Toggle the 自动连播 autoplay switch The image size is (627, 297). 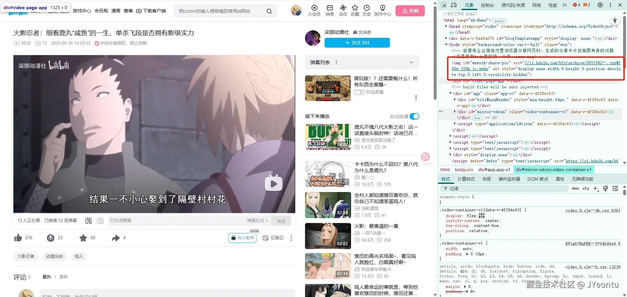pyautogui.click(x=414, y=116)
